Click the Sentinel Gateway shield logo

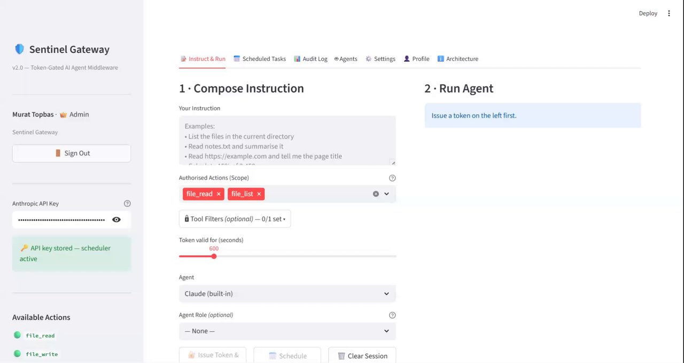(x=20, y=50)
